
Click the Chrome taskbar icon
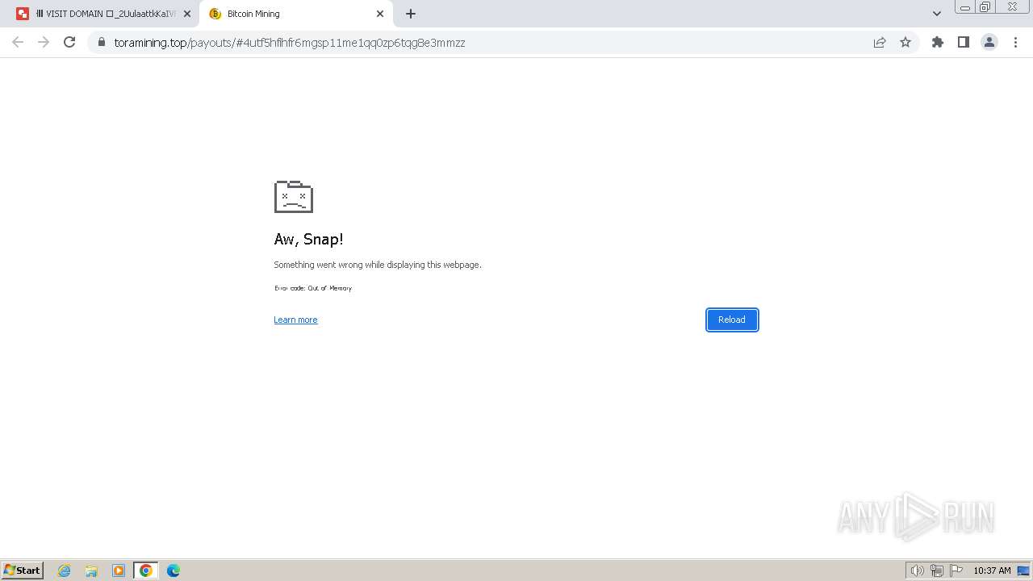click(x=146, y=571)
